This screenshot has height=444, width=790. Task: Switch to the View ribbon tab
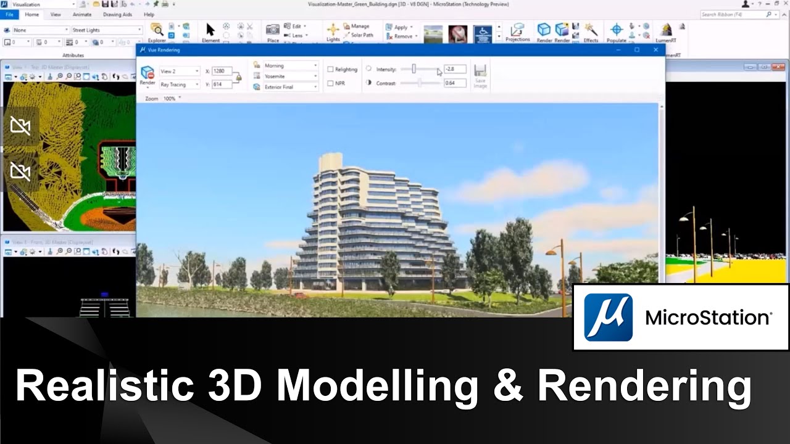point(56,14)
